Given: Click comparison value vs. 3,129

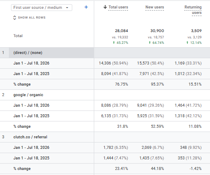Looking at the screenshot, I should [194, 37].
